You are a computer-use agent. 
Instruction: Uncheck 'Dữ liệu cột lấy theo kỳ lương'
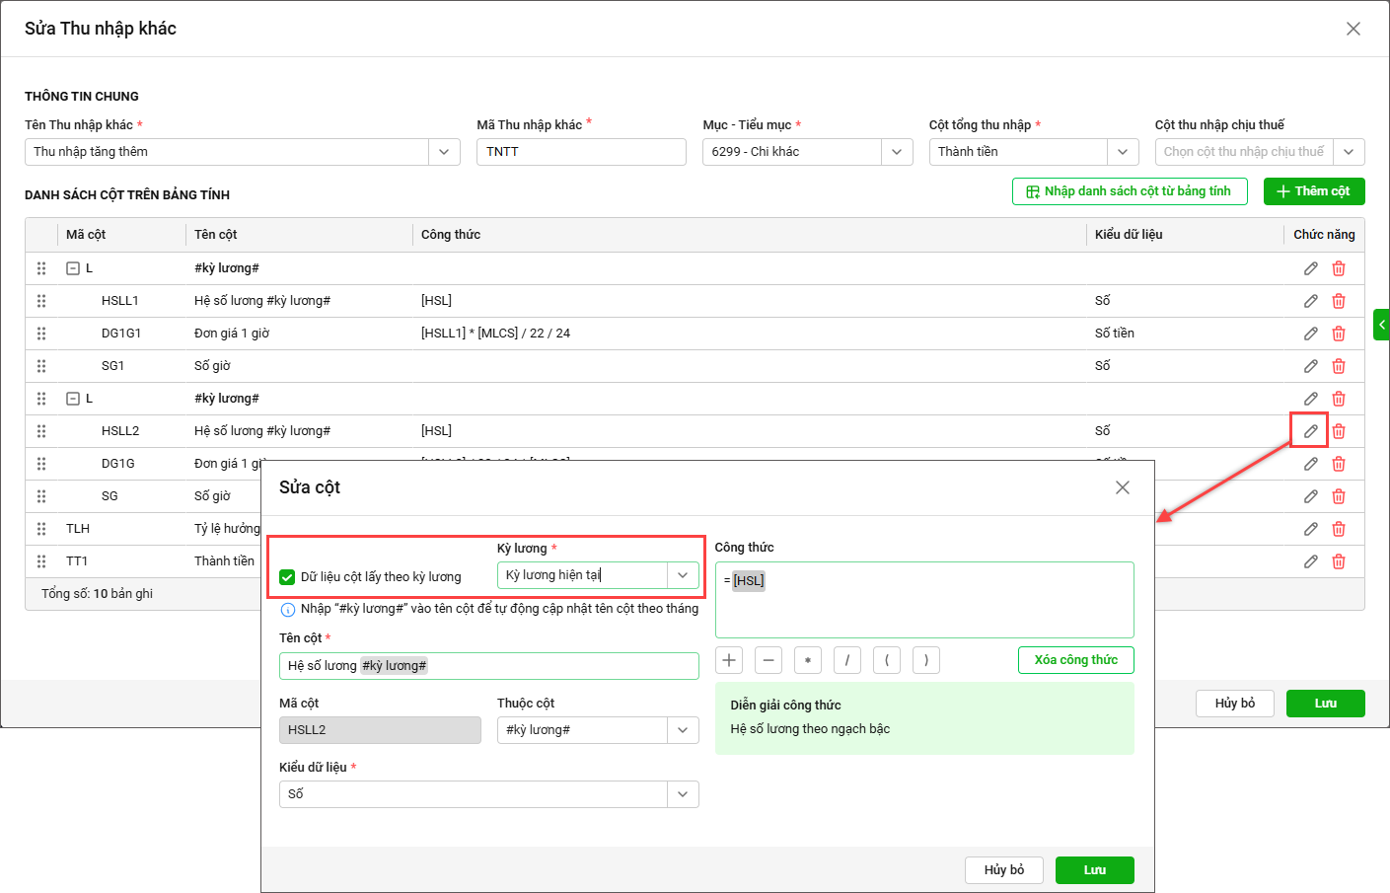click(287, 577)
